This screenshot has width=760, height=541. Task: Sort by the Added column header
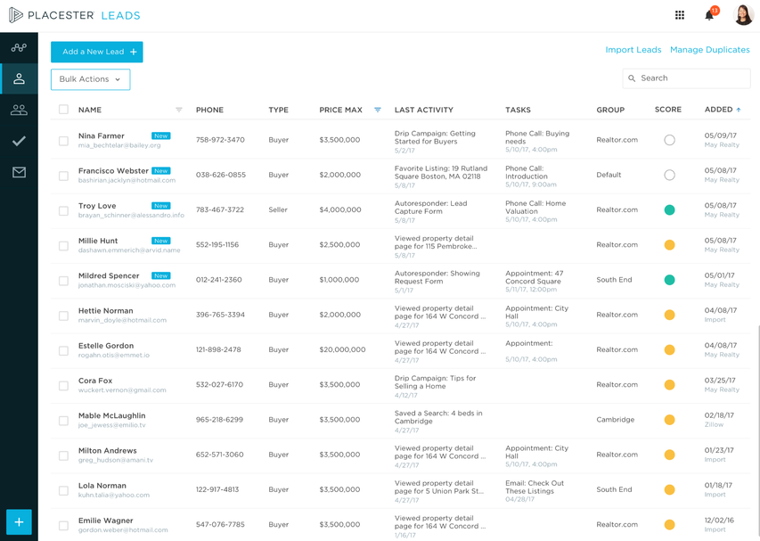722,110
